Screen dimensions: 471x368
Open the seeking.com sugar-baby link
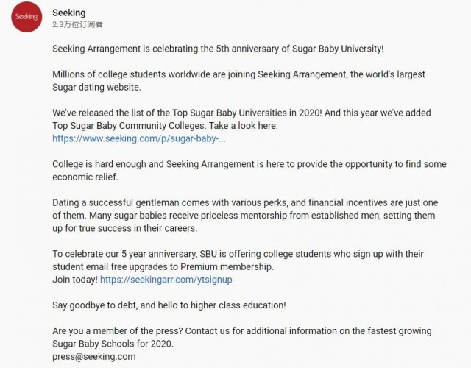pyautogui.click(x=139, y=138)
